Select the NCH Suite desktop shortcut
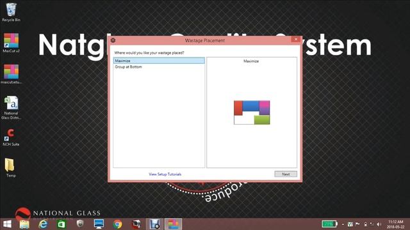The image size is (410, 230). 11,137
